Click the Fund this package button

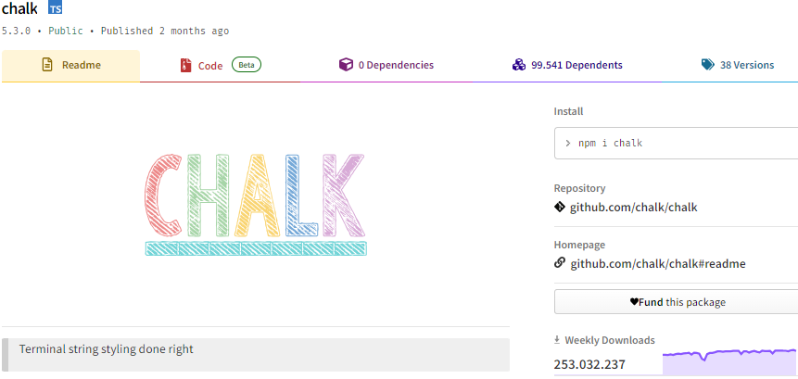pos(678,302)
